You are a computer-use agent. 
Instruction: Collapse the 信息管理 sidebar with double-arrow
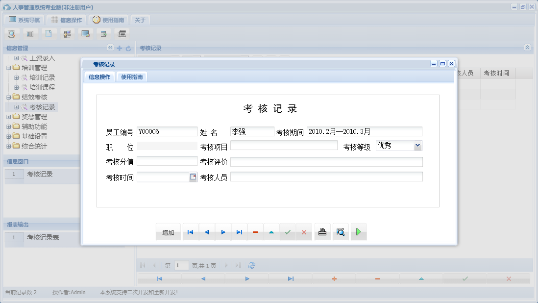(x=110, y=48)
